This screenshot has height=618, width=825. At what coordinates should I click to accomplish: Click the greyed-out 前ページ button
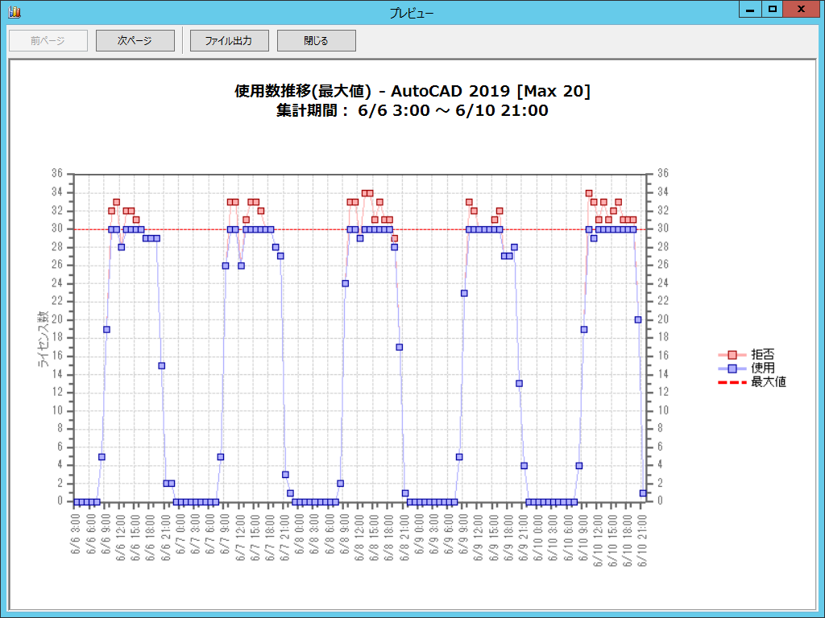click(48, 40)
